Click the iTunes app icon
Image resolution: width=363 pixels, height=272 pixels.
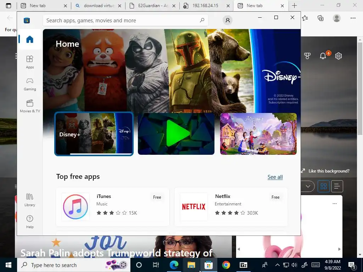(x=76, y=207)
